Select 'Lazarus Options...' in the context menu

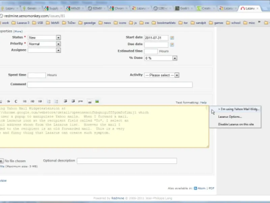(230, 117)
